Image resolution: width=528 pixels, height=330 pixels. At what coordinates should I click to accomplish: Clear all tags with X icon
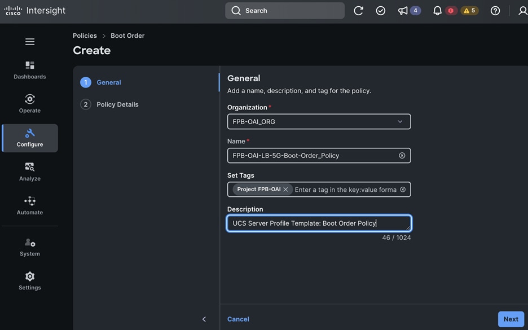coord(403,190)
